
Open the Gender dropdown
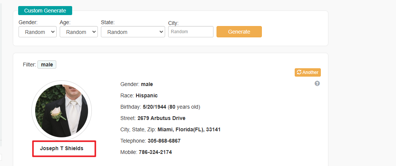37,32
